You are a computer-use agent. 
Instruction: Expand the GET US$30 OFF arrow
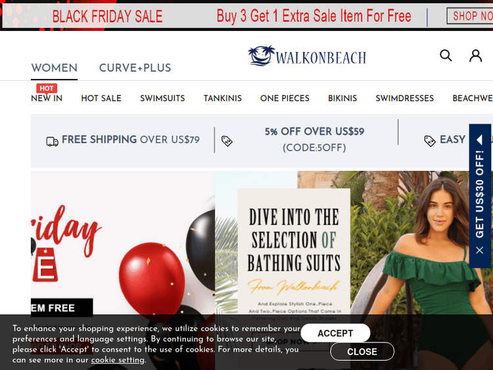pos(479,139)
